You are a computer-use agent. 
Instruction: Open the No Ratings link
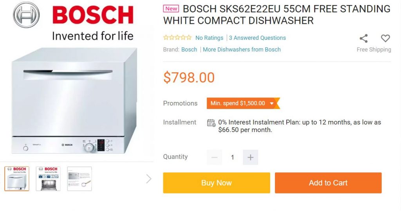click(209, 38)
